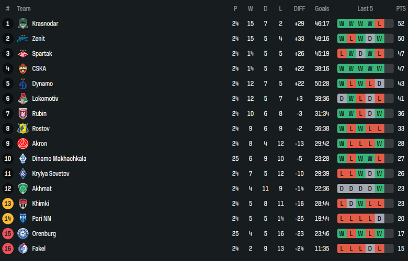Click the Last 5 column header

click(x=365, y=8)
